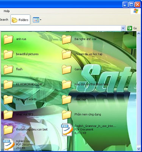Viewport: 142px width, 152px height.
Task: Open the Help menu
Action: 6,11
